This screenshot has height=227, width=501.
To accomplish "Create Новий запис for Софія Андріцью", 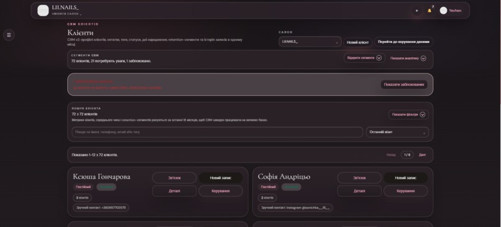I will coord(405,178).
